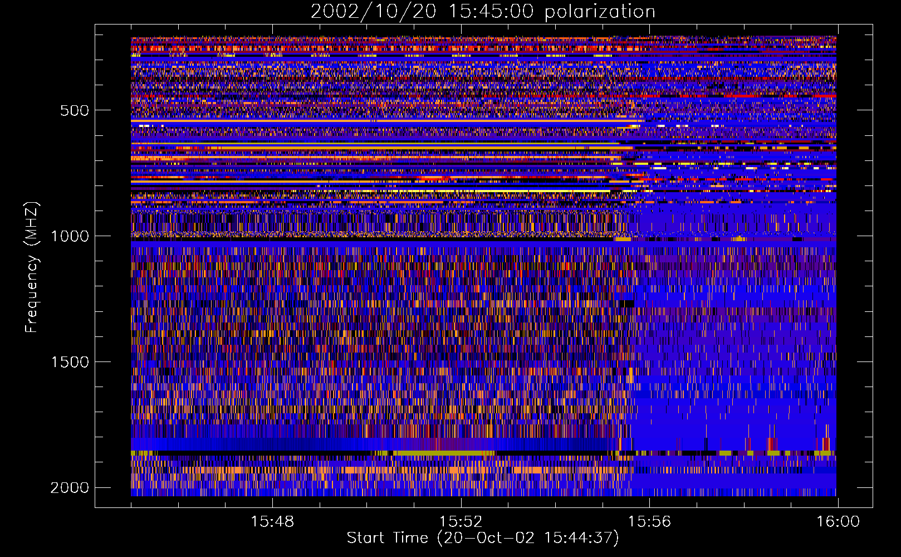Click the 'Start Time (20-Oct-02 15:44:37)' axis label
This screenshot has width=901, height=557.
click(x=483, y=538)
